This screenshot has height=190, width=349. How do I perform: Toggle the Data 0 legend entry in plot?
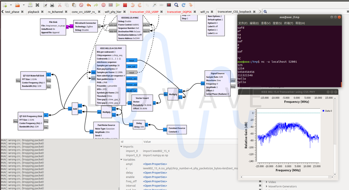pos(327,111)
